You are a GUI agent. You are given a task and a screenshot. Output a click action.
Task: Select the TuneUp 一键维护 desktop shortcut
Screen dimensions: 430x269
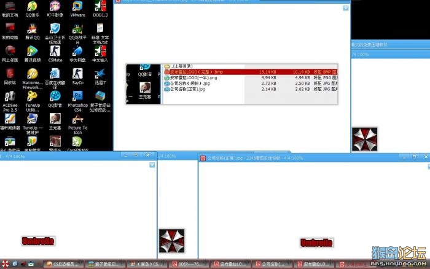33,124
